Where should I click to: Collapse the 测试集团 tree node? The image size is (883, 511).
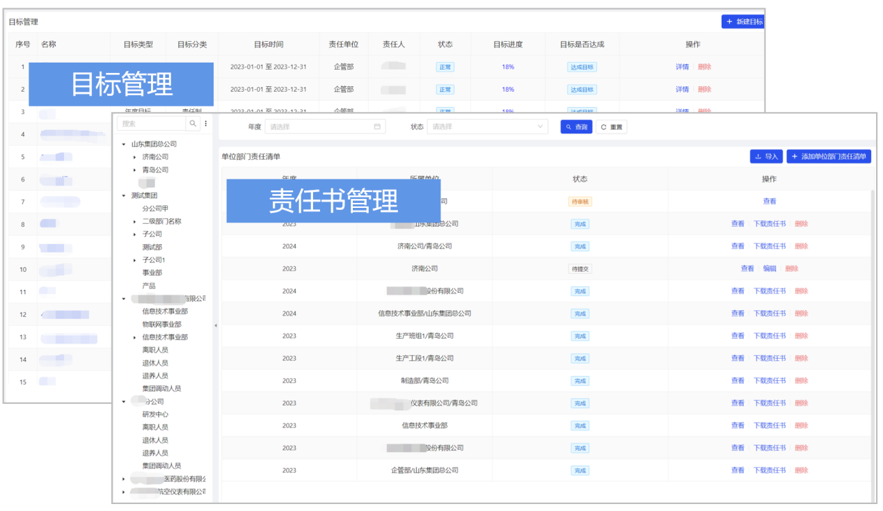click(x=124, y=196)
